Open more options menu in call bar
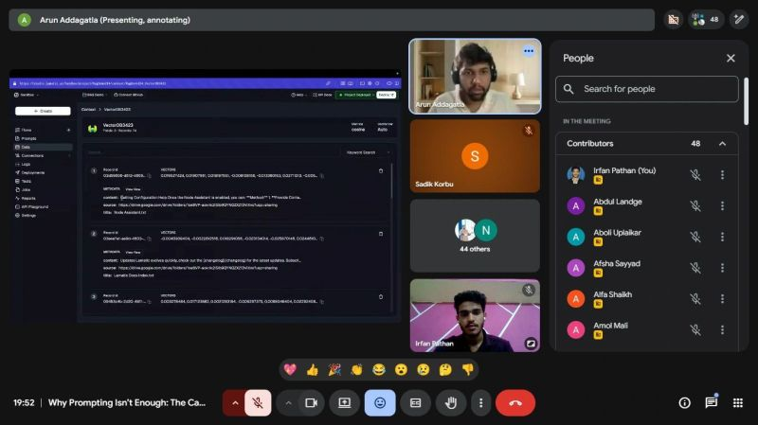The height and width of the screenshot is (425, 758). [481, 402]
